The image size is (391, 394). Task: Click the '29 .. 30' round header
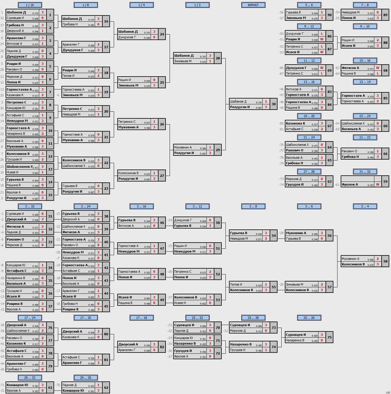point(86,378)
